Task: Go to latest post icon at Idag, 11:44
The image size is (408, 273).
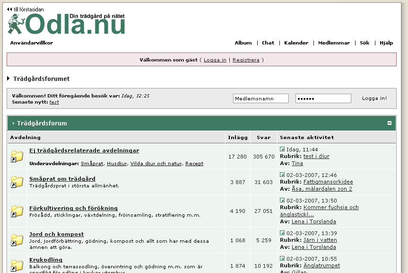Action: click(x=282, y=149)
